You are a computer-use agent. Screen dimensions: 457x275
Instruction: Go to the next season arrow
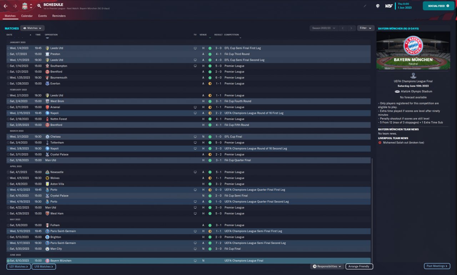[352, 28]
